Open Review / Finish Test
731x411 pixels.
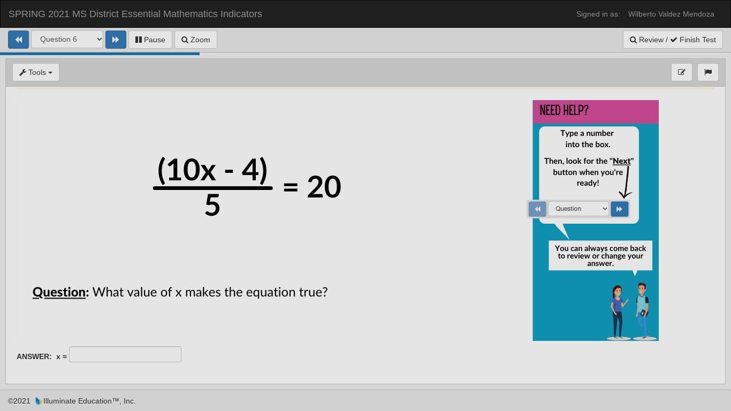click(x=673, y=40)
